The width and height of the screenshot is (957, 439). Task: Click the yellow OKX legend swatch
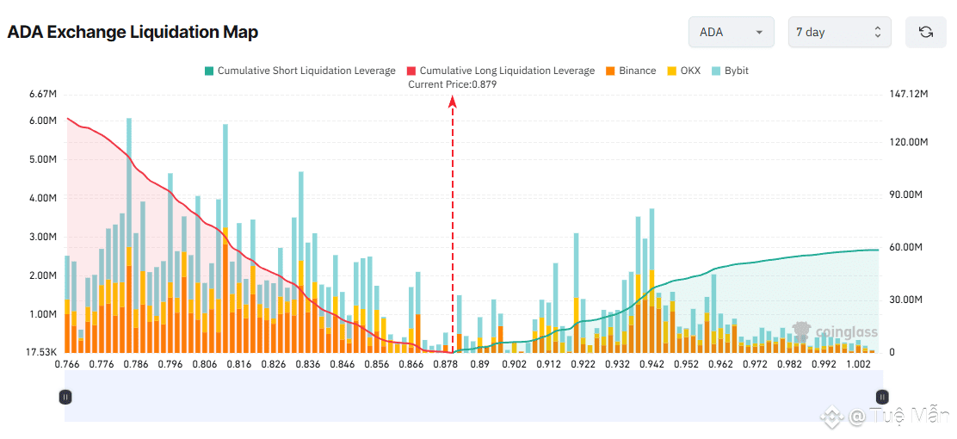pyautogui.click(x=671, y=71)
